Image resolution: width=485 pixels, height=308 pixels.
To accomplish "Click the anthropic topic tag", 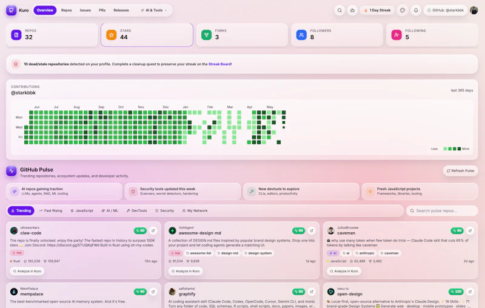I will click(x=365, y=253).
